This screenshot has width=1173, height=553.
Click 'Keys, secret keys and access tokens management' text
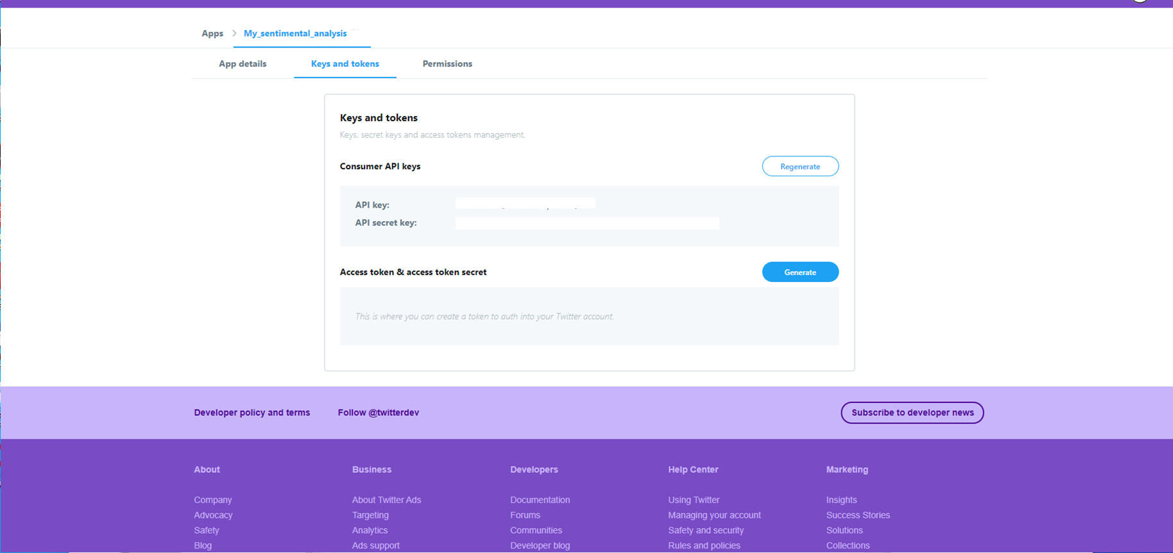(432, 135)
